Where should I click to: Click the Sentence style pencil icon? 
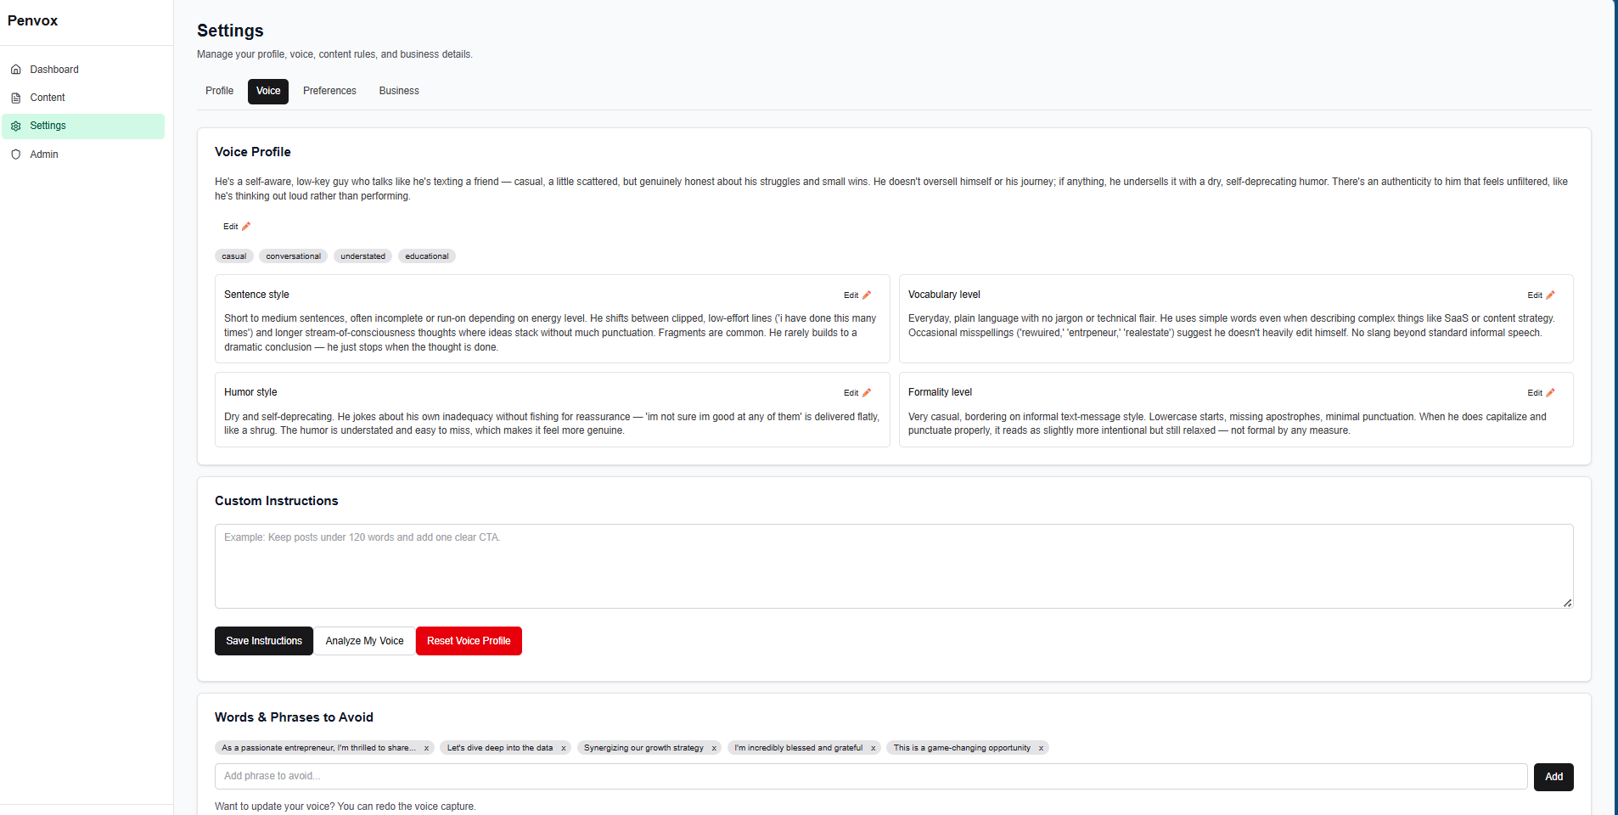867,295
